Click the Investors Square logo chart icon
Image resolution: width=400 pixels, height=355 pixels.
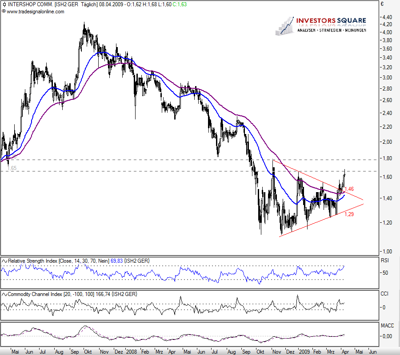tap(285, 26)
